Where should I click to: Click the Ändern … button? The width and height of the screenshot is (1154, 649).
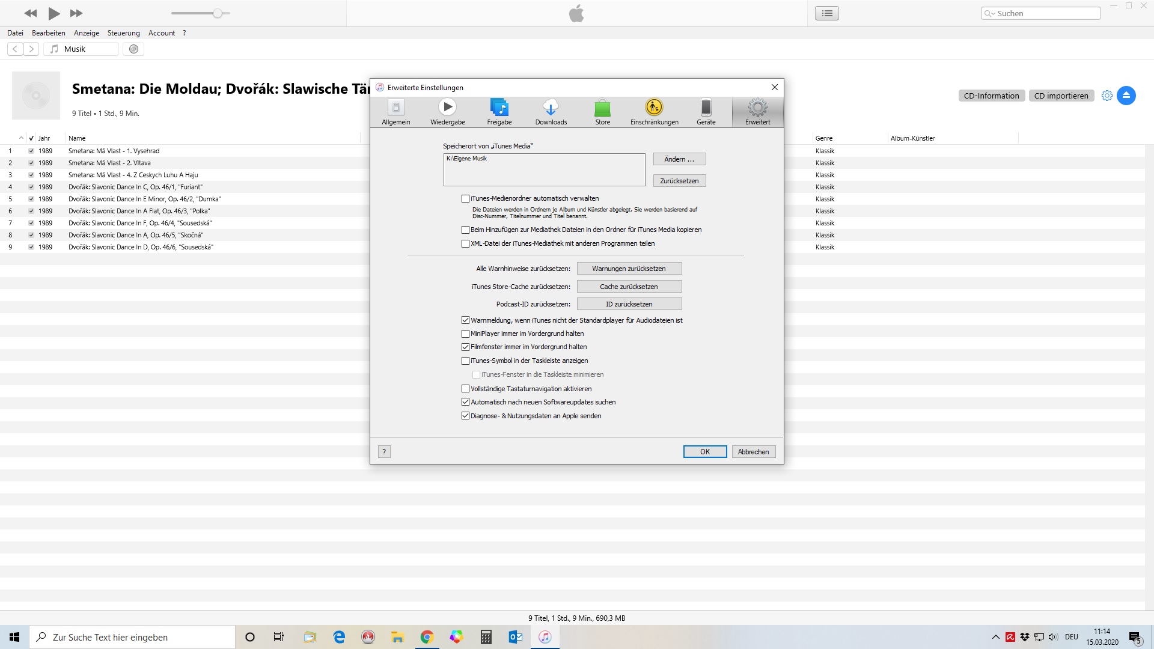(679, 159)
